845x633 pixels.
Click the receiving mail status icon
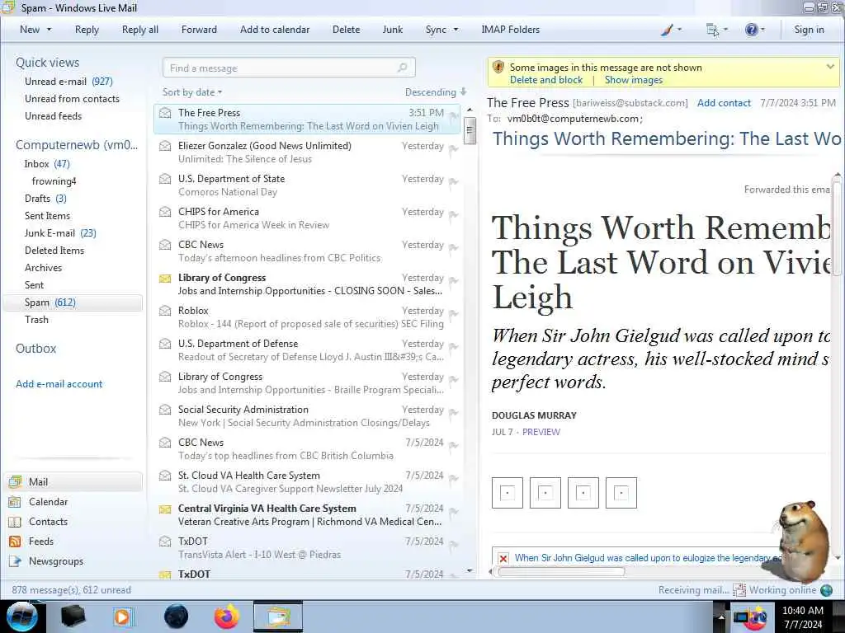pos(739,590)
